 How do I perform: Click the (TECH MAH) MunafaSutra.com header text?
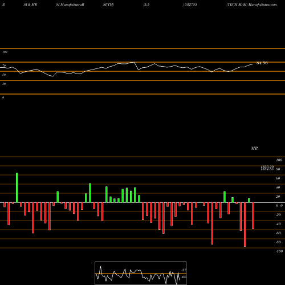(251, 5)
